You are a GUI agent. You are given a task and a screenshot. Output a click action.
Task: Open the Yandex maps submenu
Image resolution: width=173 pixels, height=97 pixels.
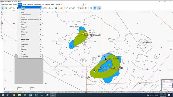pos(30,10)
